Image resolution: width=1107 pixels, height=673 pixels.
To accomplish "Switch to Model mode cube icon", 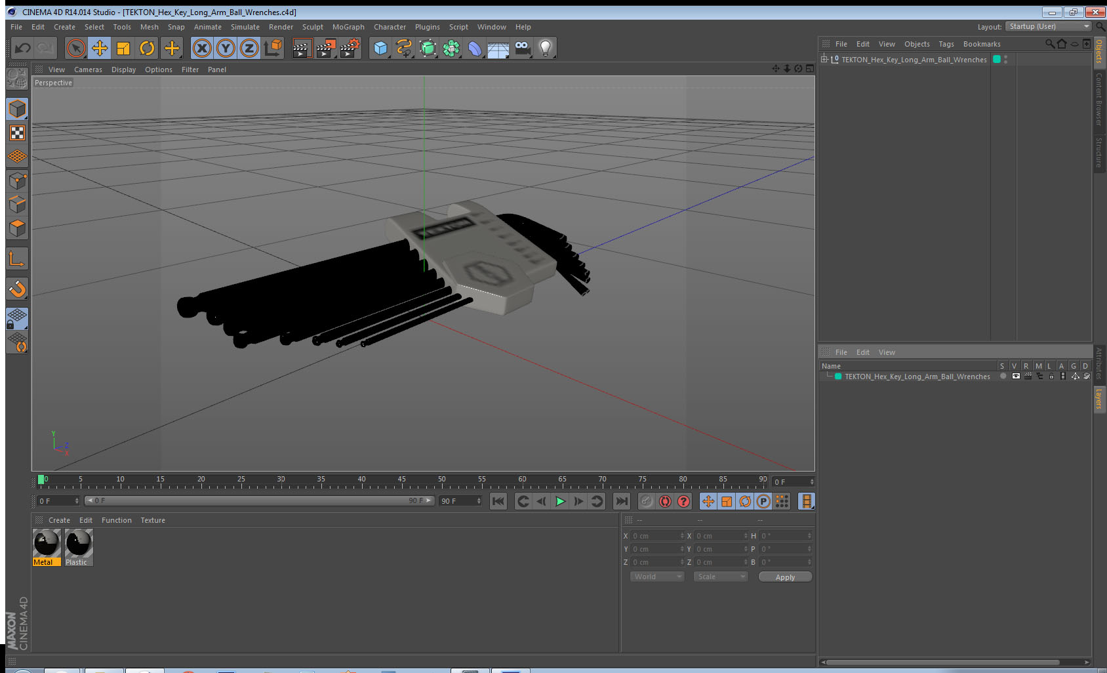I will (17, 110).
